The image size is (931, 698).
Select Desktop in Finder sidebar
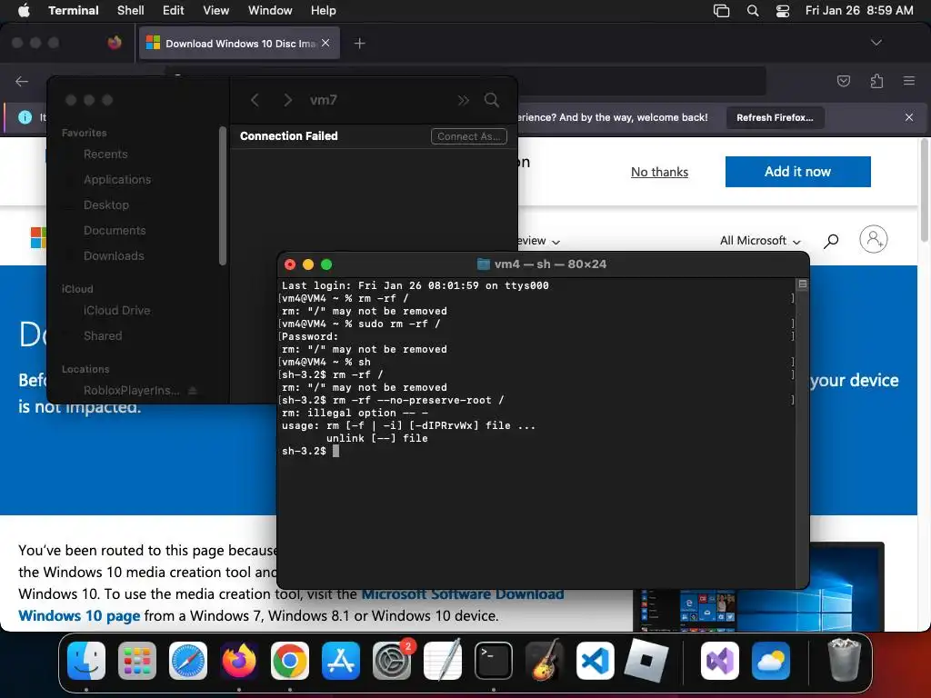pos(106,204)
